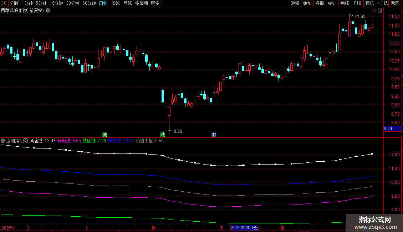This screenshot has height=232, width=403.
Task: Click 价值中枢: 9.69 indicator value
Action: 150,141
